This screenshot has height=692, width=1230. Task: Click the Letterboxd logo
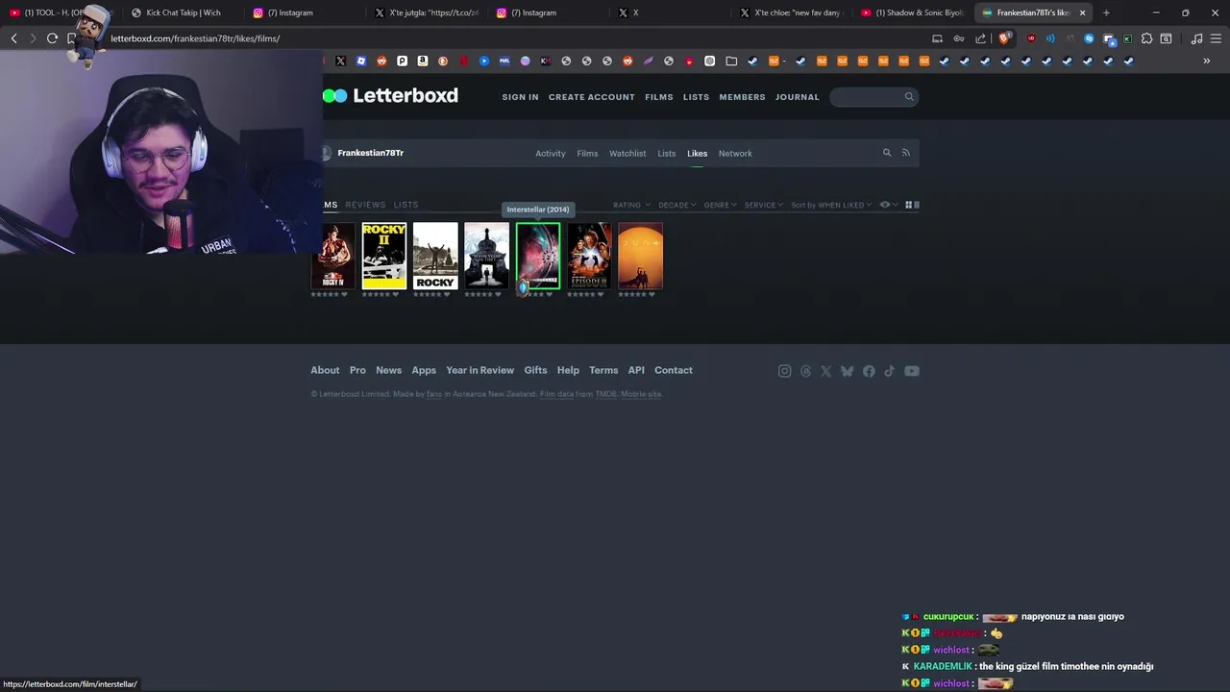tap(390, 95)
